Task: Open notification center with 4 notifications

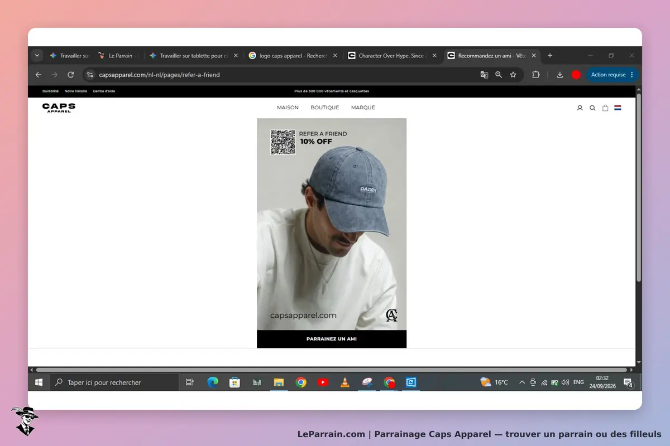Action: coord(628,382)
